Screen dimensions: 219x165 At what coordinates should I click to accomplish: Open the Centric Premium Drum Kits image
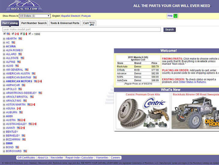click(x=143, y=112)
